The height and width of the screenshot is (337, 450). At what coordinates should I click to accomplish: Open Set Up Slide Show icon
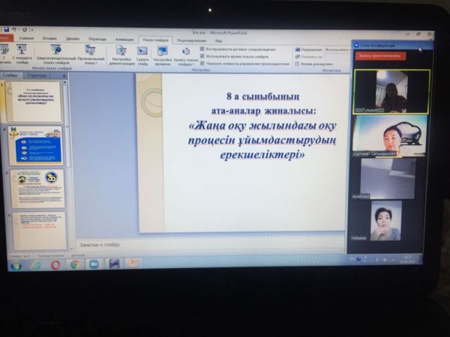coord(121,52)
